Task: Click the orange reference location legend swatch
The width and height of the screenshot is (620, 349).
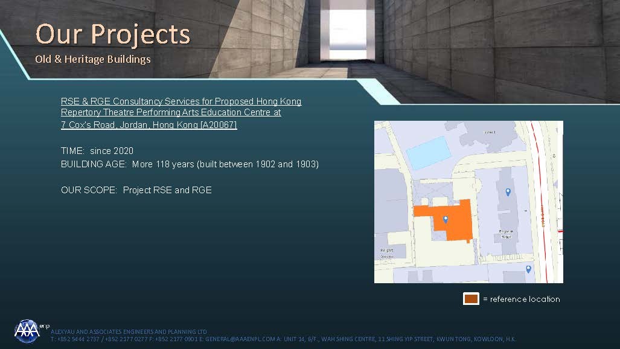Action: (x=471, y=299)
